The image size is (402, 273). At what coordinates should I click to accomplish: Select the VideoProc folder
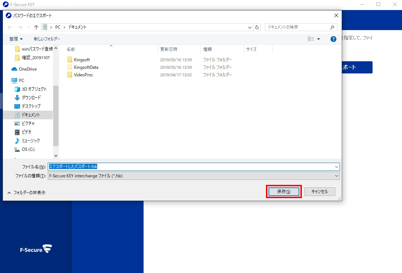click(83, 75)
